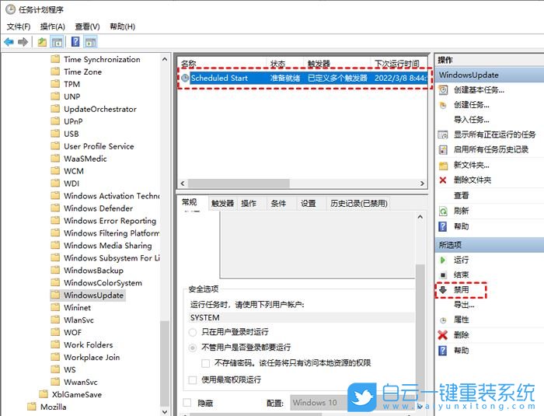Viewport: 544px width, 416px height.
Task: Switch to the 历史记录(已禁用) tab
Action: click(x=359, y=204)
